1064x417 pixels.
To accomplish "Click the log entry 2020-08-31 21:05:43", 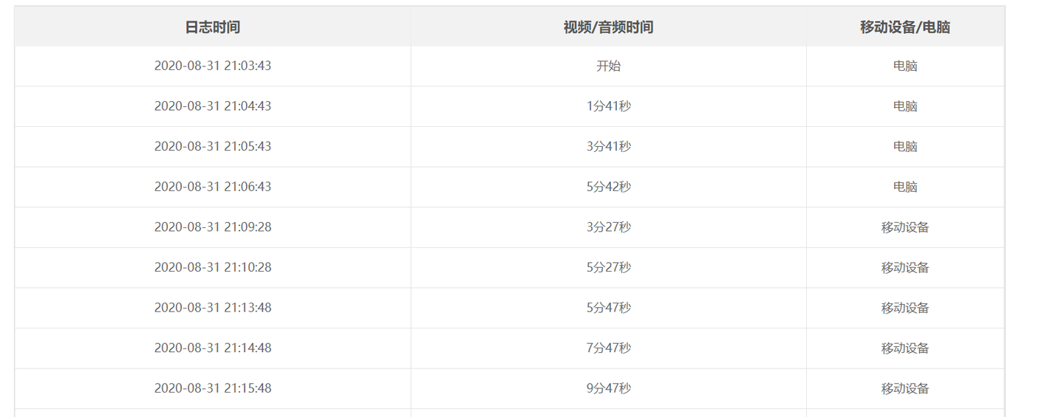I will pyautogui.click(x=213, y=146).
